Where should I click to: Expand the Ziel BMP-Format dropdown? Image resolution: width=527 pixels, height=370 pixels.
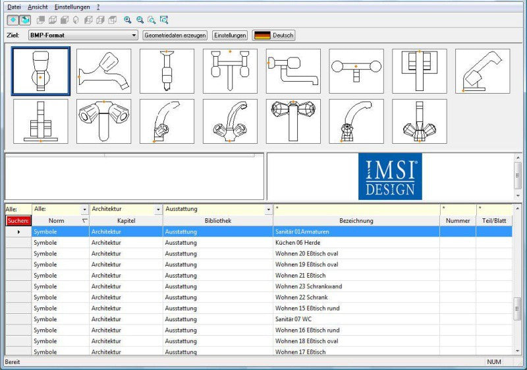(x=134, y=36)
